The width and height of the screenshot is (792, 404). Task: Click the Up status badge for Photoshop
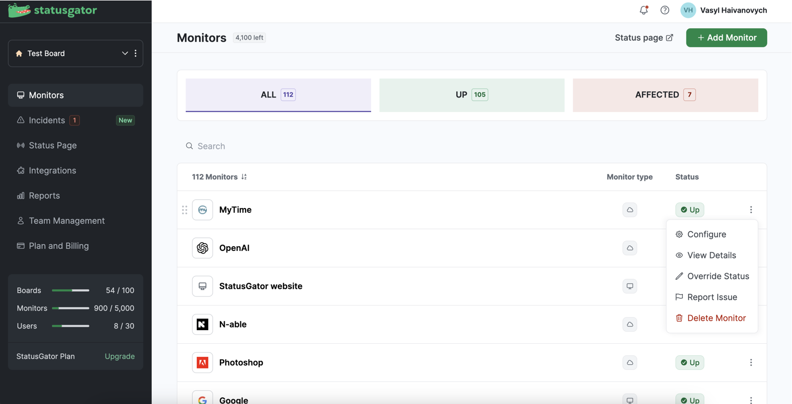(x=690, y=363)
